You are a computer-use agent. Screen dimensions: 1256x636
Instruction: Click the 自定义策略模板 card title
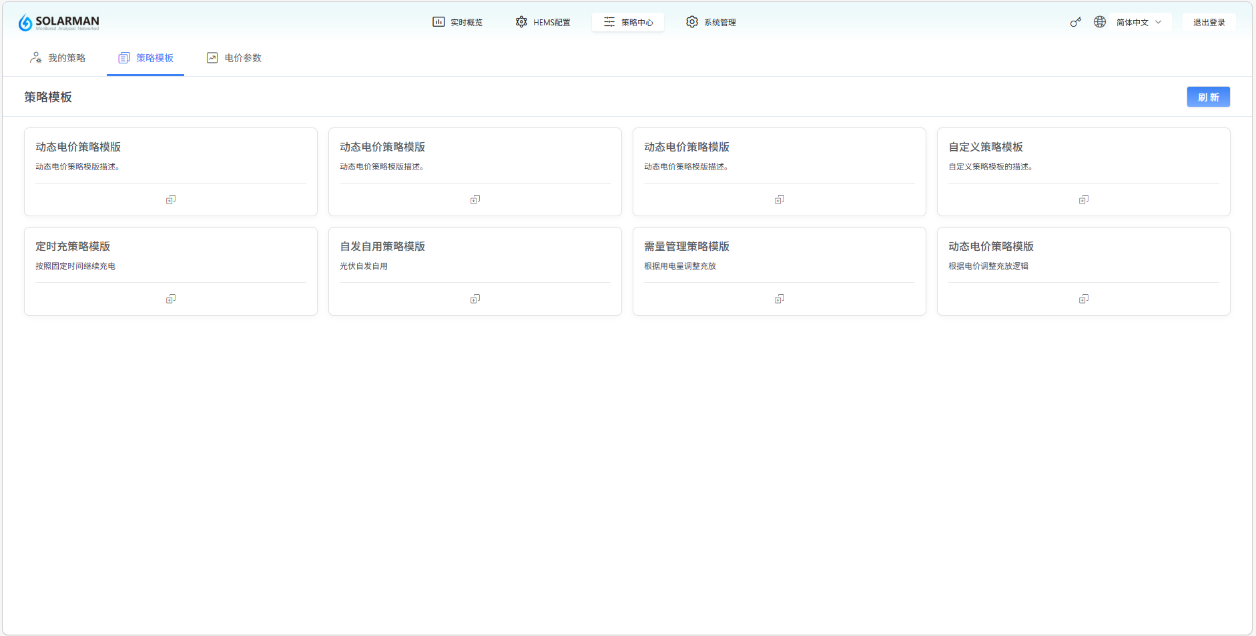click(986, 147)
